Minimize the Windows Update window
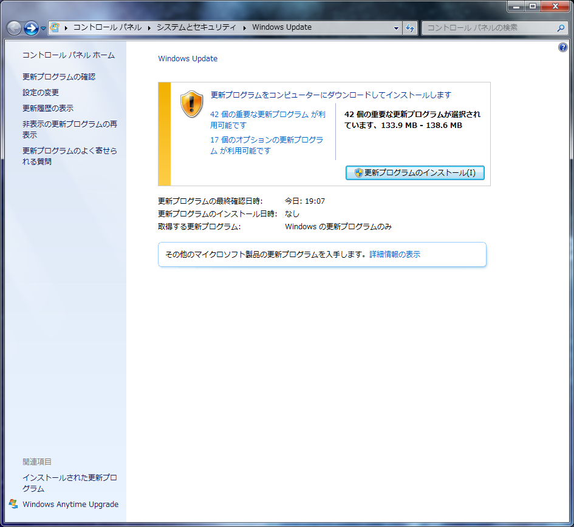The image size is (574, 527). 516,6
